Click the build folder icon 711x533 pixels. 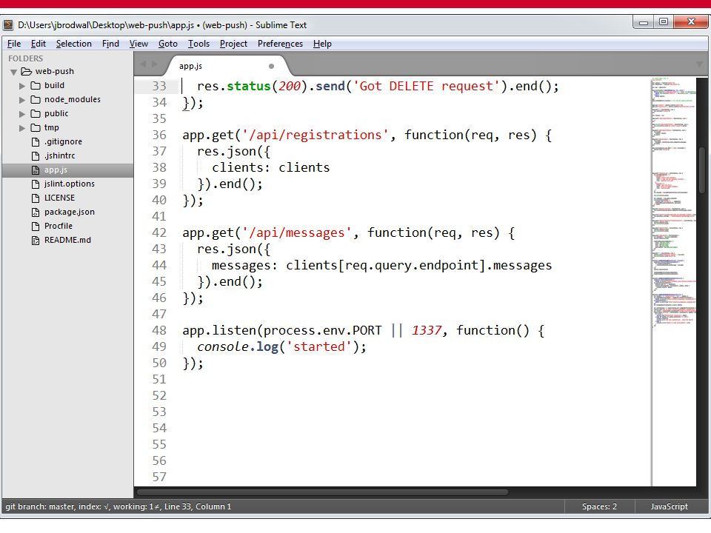coord(36,86)
